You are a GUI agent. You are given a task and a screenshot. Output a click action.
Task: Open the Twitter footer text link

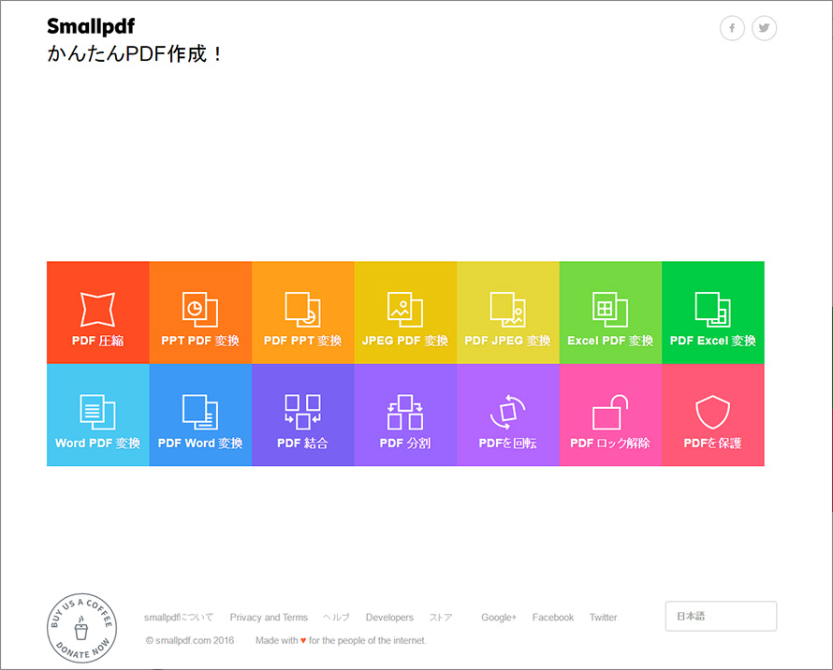pyautogui.click(x=603, y=618)
